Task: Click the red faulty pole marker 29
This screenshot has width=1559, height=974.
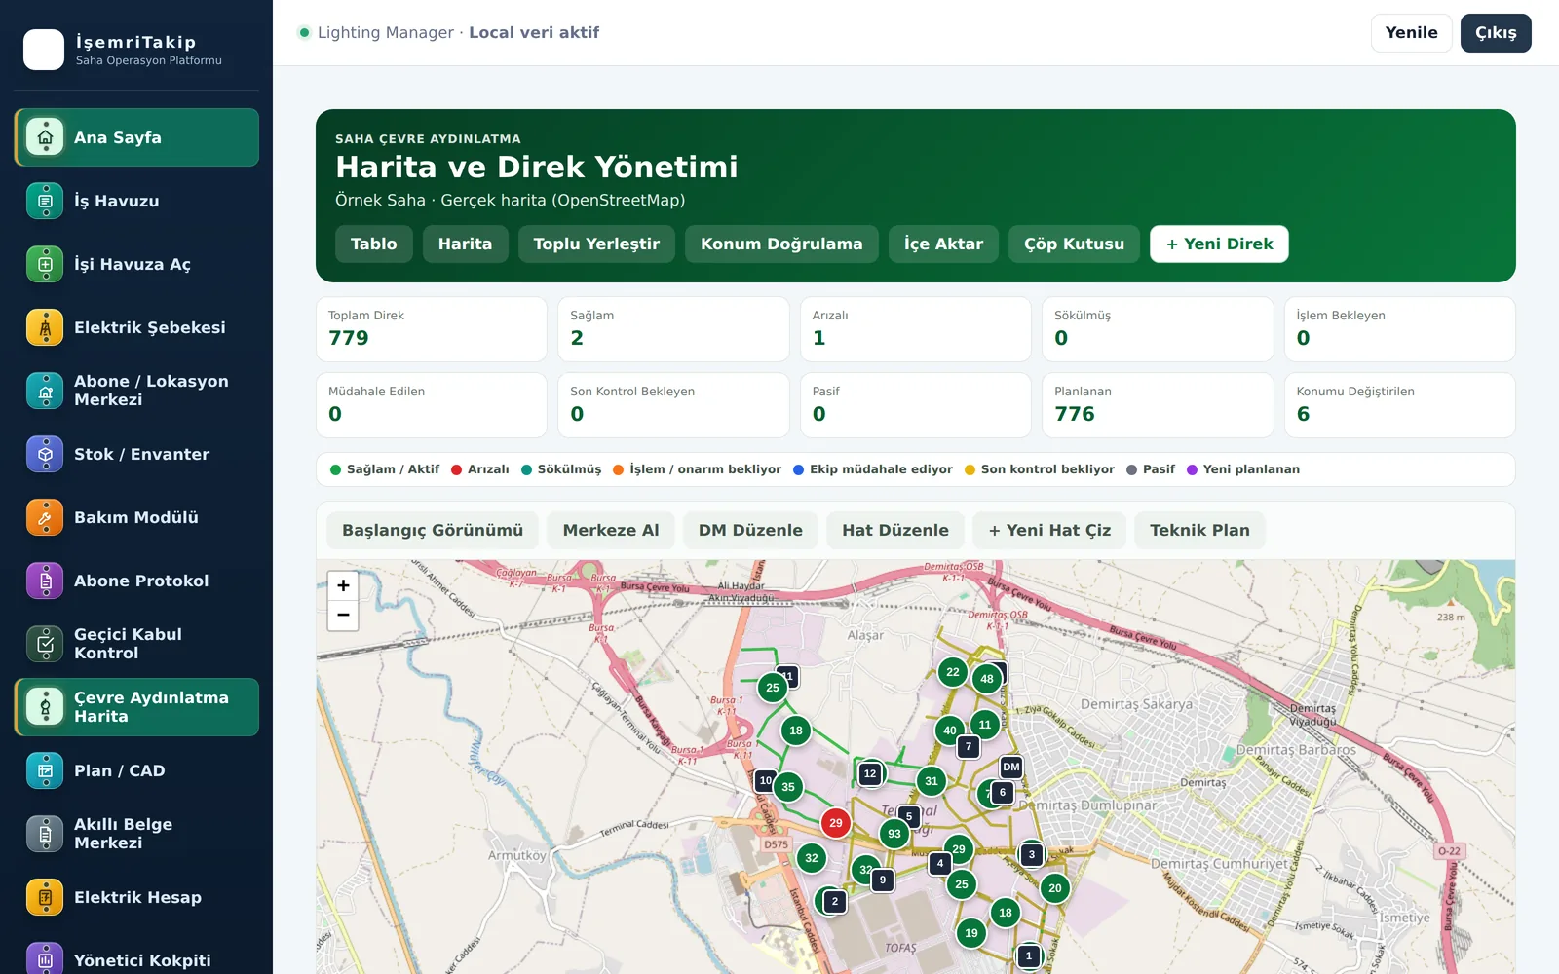Action: [836, 823]
